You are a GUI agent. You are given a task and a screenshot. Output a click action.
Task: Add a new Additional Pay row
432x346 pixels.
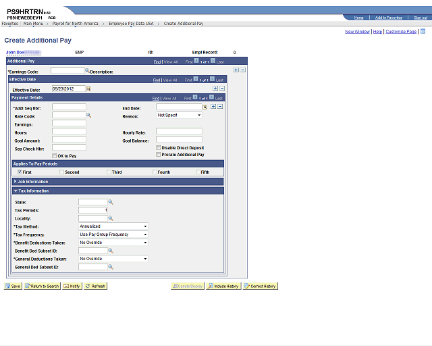click(236, 70)
